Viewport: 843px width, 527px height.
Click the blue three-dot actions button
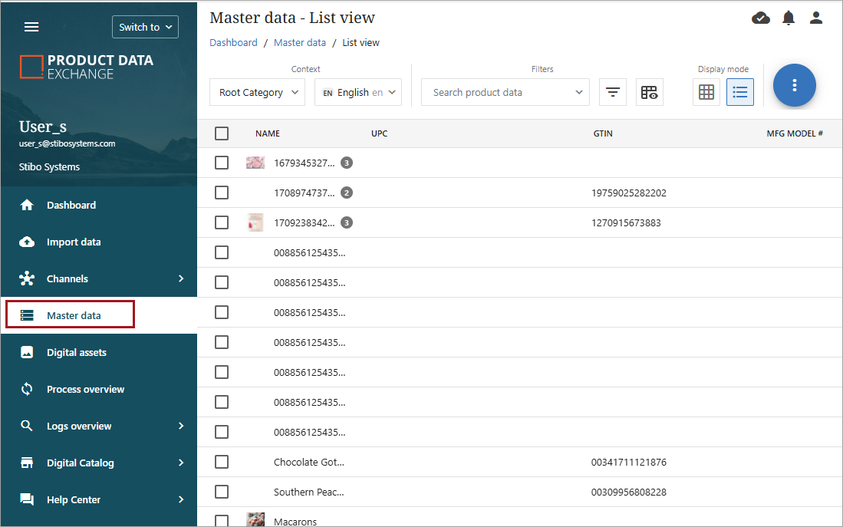coord(794,85)
